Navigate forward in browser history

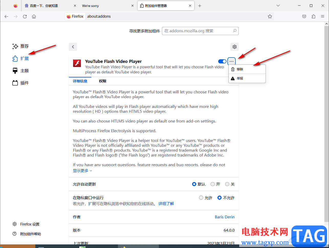coord(16,16)
